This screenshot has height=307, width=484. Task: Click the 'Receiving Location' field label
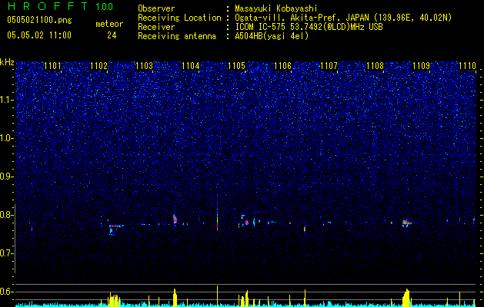click(179, 18)
